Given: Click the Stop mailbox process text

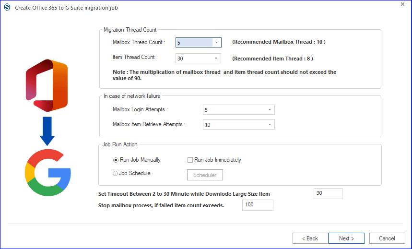Looking at the screenshot, I should pos(161,206).
